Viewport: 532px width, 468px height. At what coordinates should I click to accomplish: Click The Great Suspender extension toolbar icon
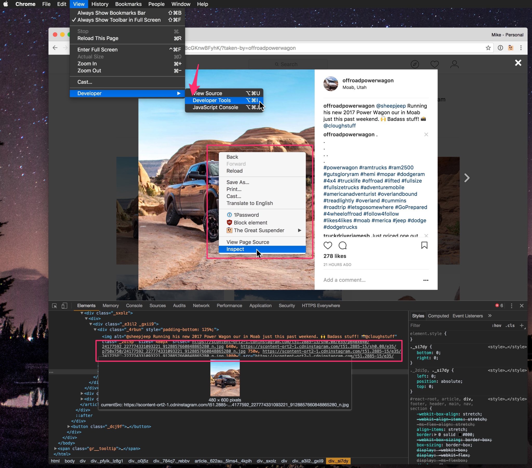[x=511, y=48]
